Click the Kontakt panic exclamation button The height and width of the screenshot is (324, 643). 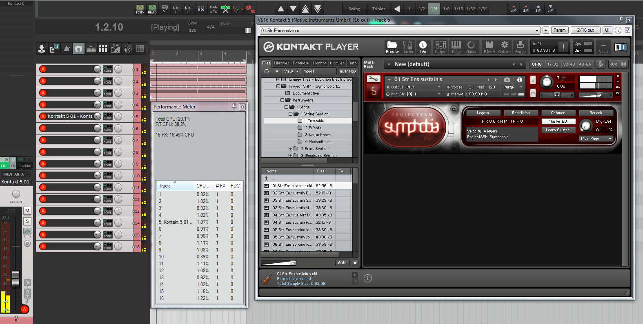563,47
